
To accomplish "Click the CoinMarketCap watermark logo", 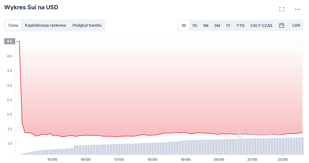I will [258, 134].
